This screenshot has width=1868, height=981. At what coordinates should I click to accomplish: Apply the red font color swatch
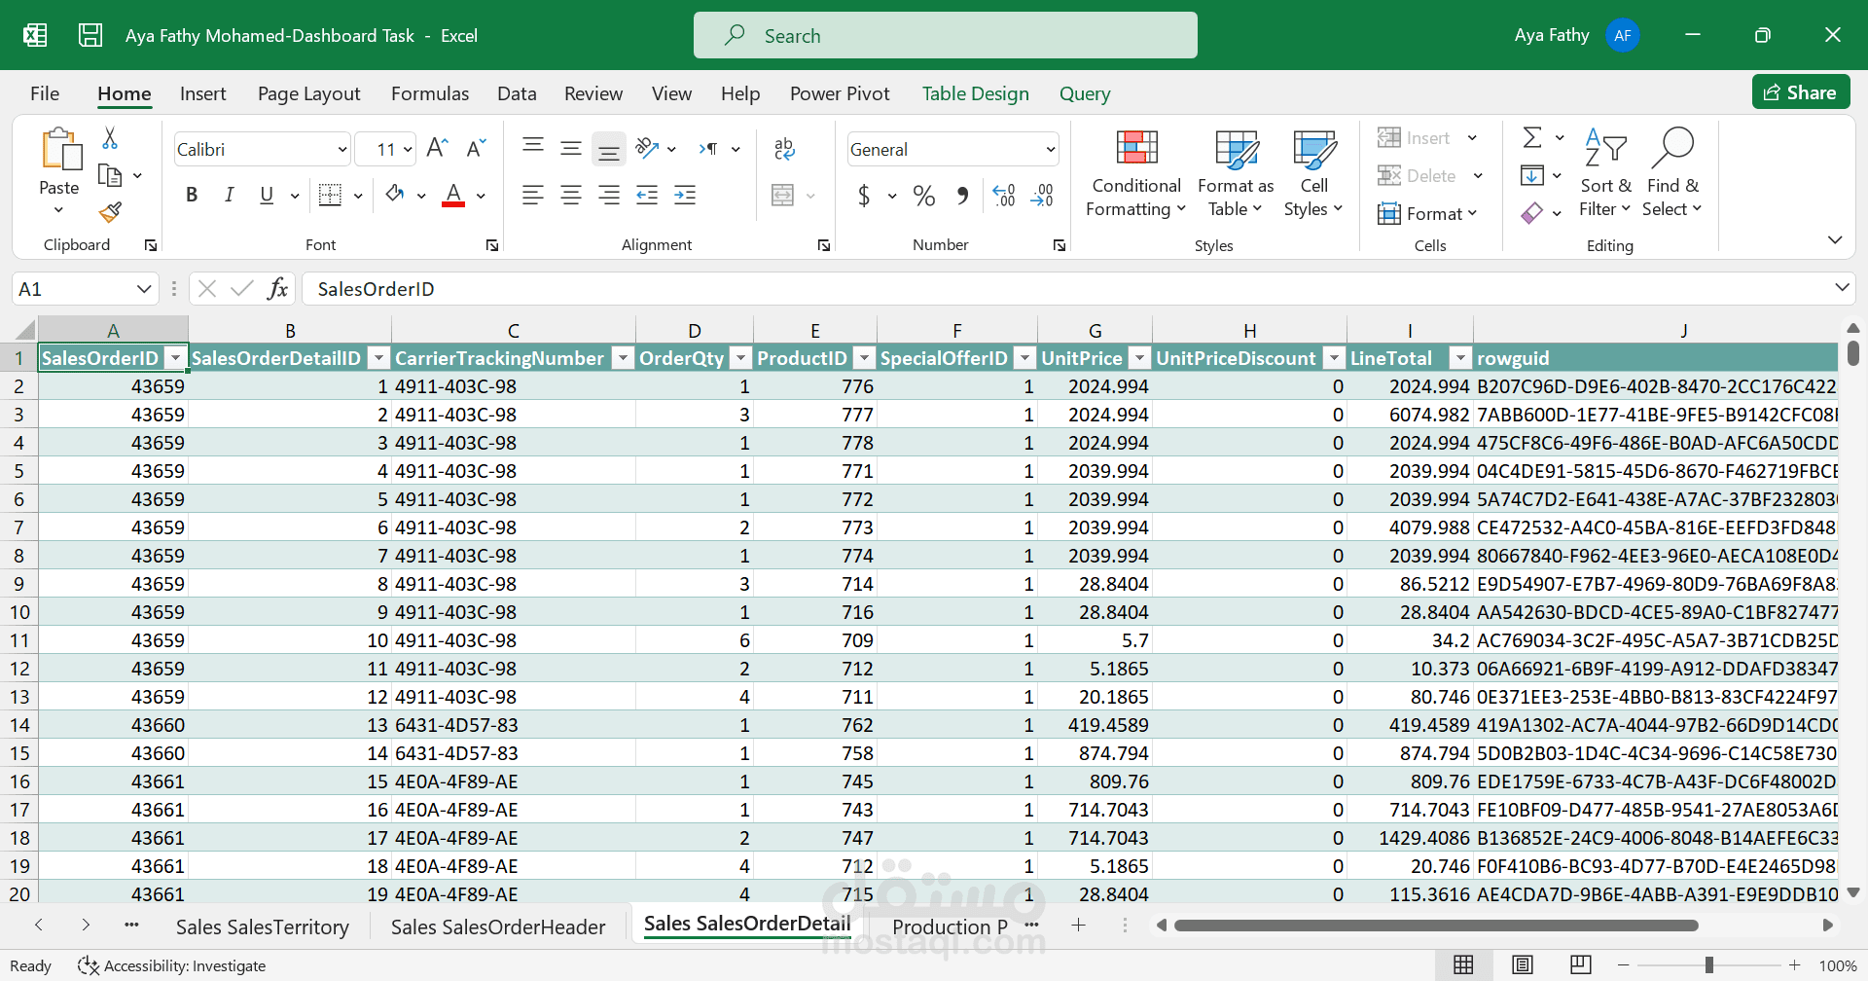tap(453, 195)
